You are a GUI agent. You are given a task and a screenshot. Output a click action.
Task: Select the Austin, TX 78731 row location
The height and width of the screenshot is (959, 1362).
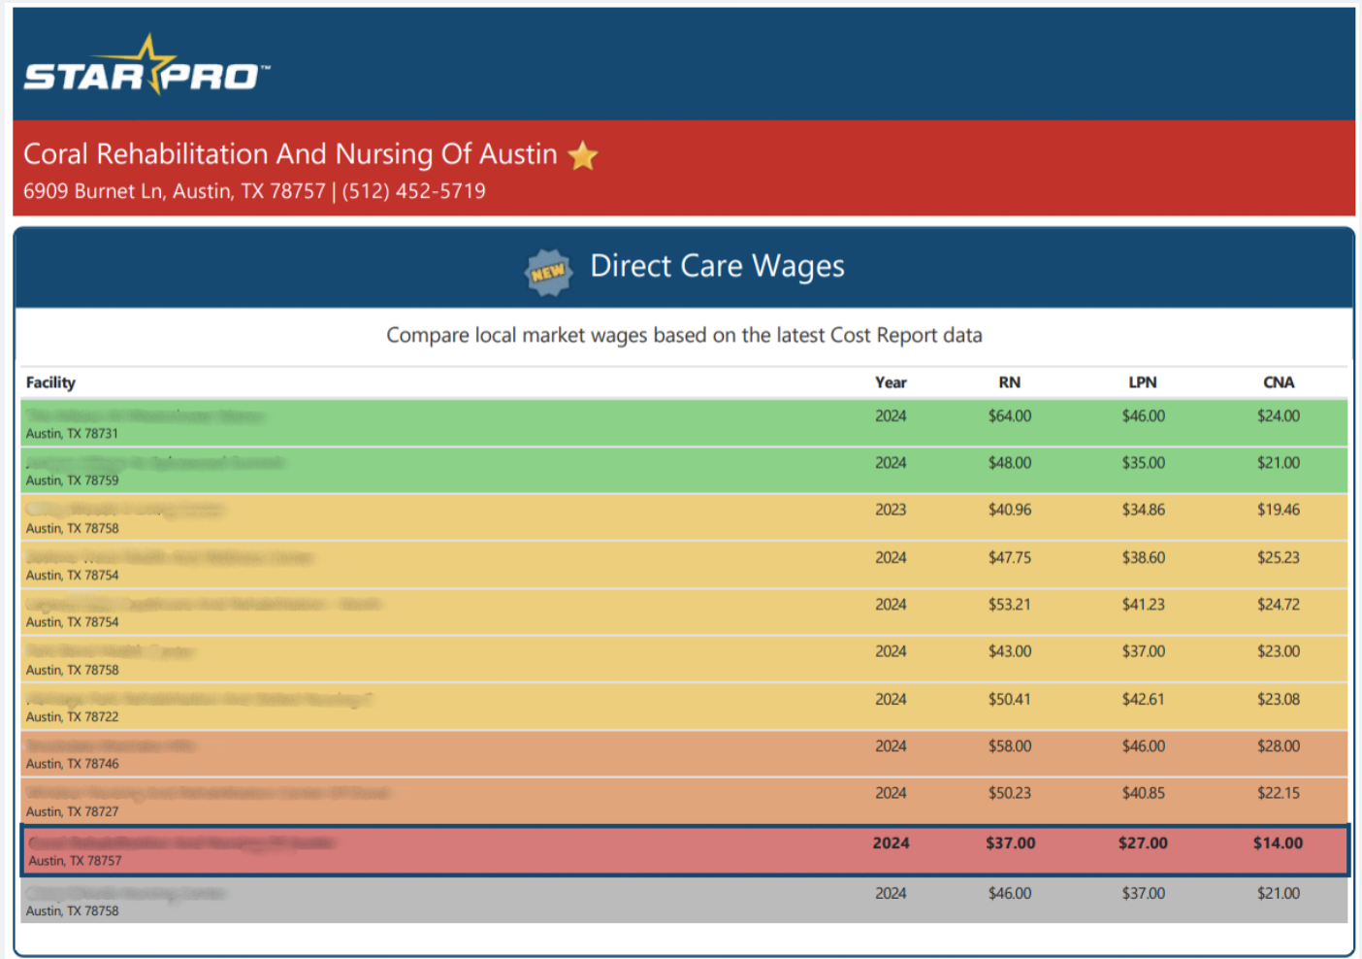pos(72,434)
